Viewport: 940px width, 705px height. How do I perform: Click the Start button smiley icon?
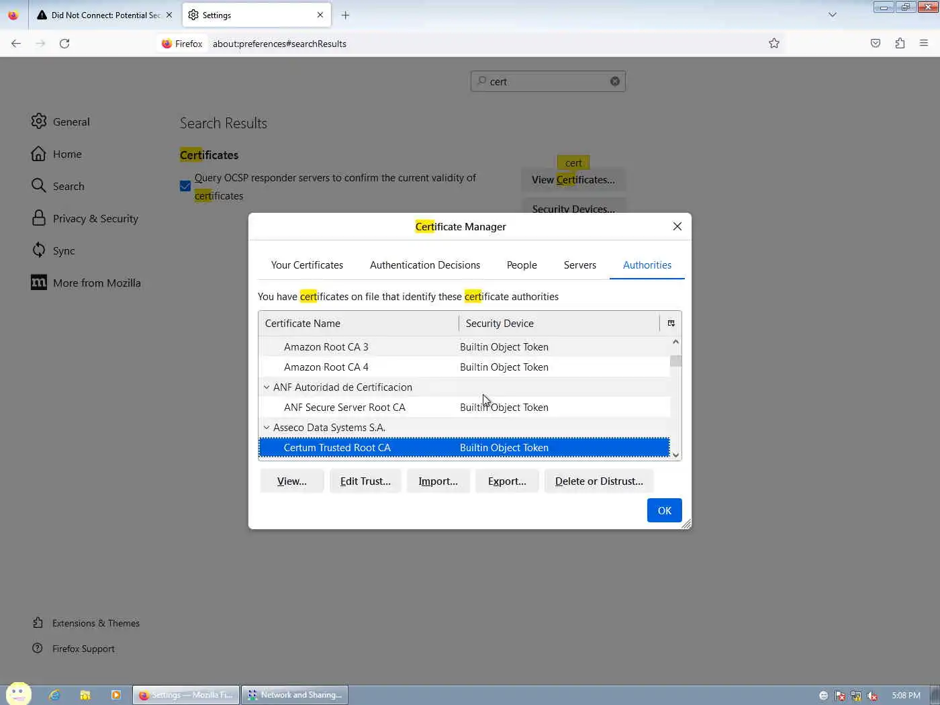19,694
